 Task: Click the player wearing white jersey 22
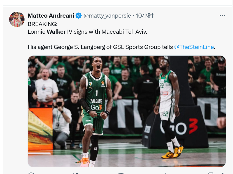point(169,108)
